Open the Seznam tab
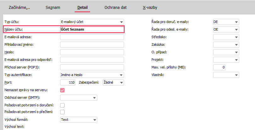The height and width of the screenshot is (130, 255). click(53, 8)
